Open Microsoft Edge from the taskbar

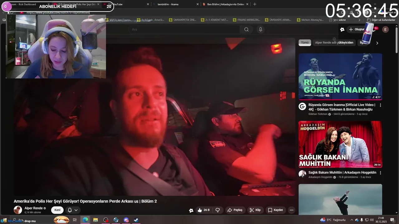(x=85, y=220)
